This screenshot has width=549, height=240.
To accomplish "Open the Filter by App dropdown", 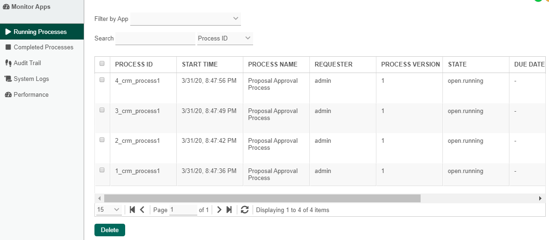I will click(x=186, y=19).
